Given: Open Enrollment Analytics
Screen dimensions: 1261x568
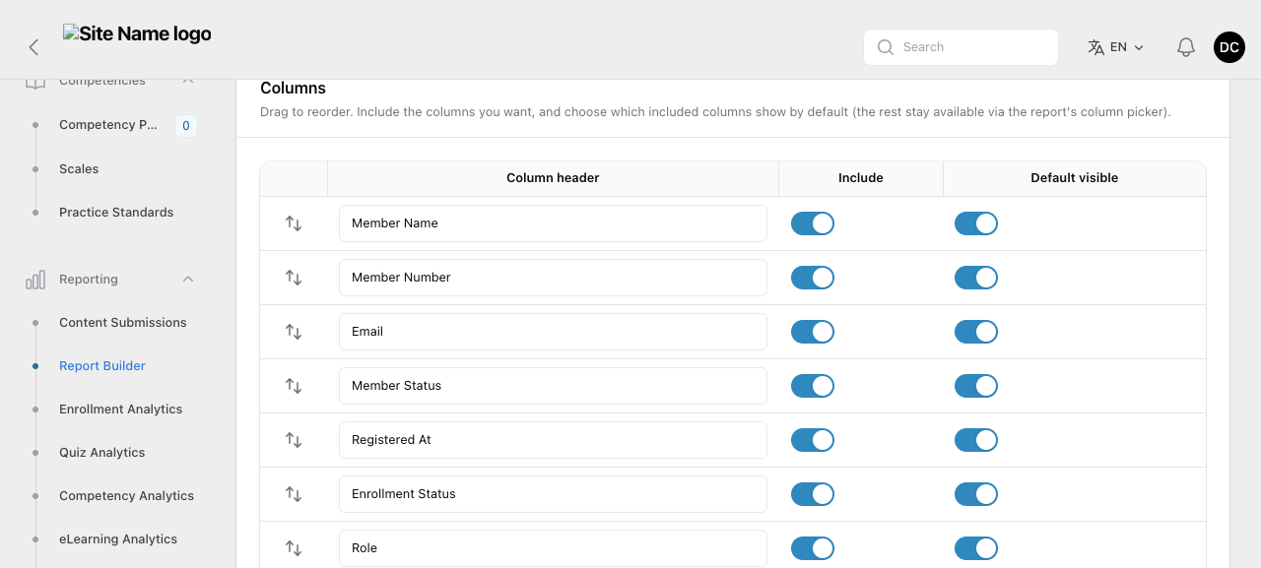Looking at the screenshot, I should [121, 410].
